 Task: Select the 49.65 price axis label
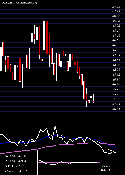[116, 21]
